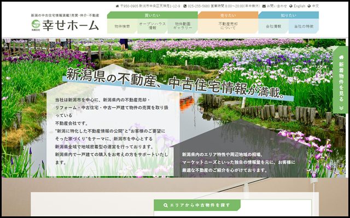The image size is (350, 218).
Task: Open the 知りたい menu header
Action: tap(288, 15)
